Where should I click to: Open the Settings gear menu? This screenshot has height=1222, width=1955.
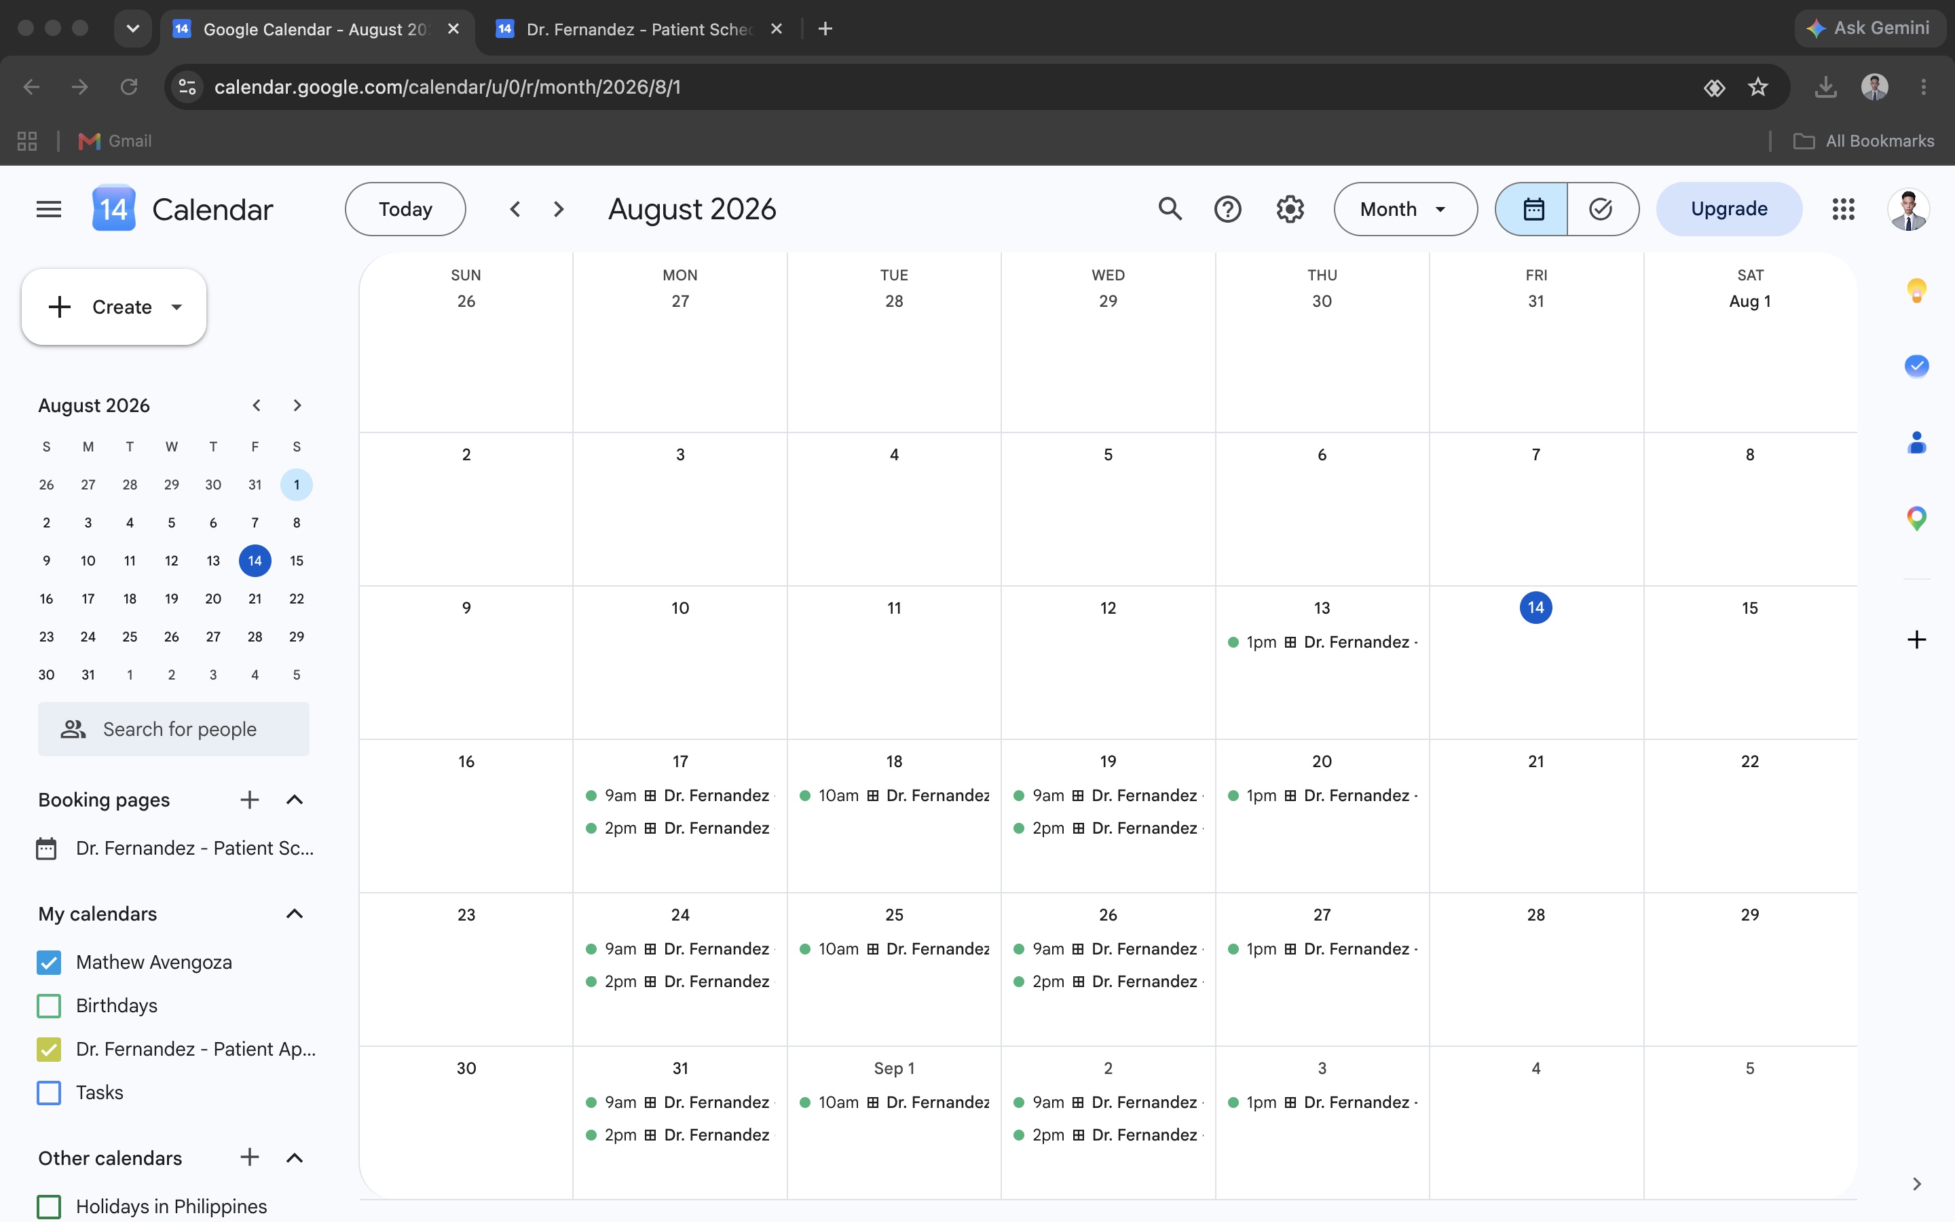(x=1290, y=209)
